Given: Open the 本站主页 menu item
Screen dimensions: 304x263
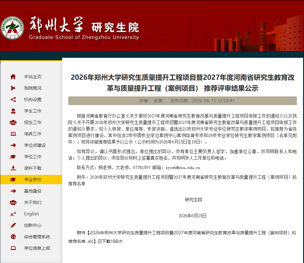Looking at the screenshot, I should coord(32,77).
